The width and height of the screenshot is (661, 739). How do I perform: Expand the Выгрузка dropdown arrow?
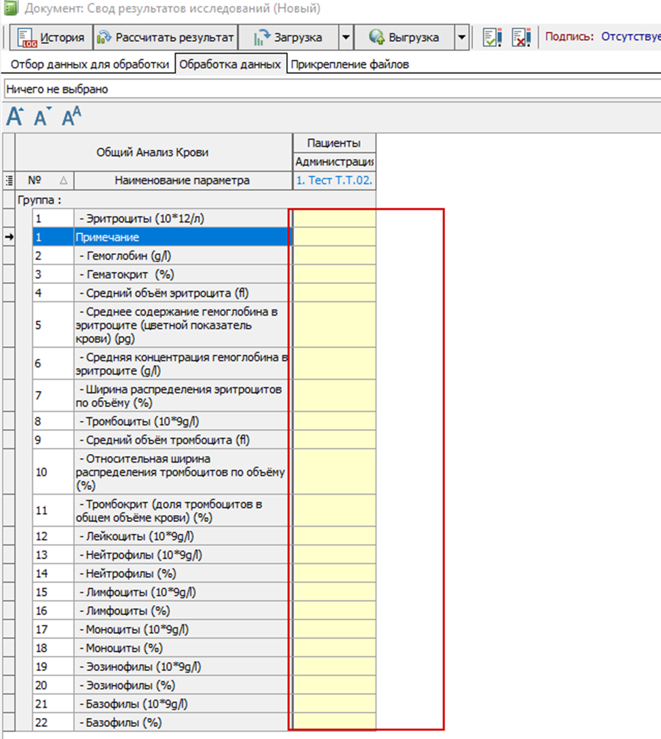click(462, 37)
